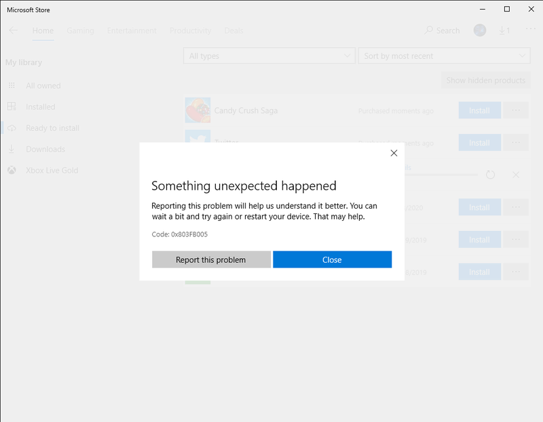543x422 pixels.
Task: Click the Report this problem button
Action: 211,259
